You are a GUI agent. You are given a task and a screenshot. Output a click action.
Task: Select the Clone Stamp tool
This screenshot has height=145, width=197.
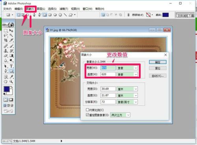[x=6, y=51]
